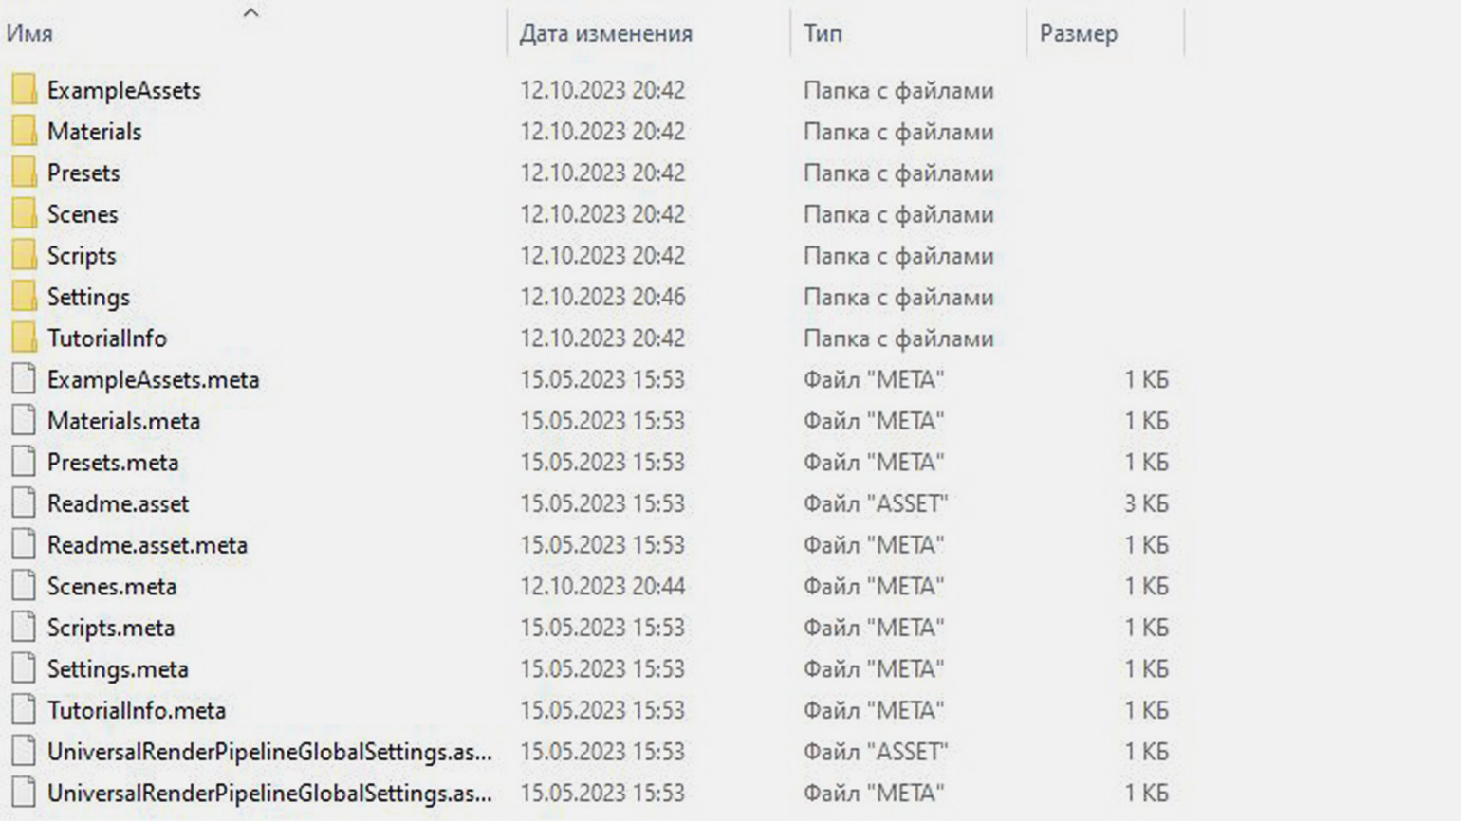Image resolution: width=1461 pixels, height=821 pixels.
Task: Sort files by the Имя column
Action: click(29, 33)
